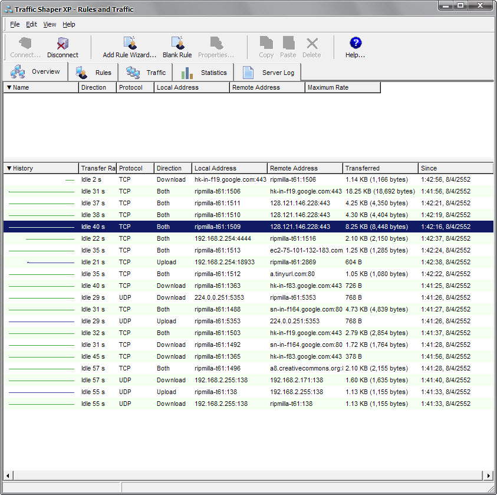Switch to the Rules tab

tap(94, 73)
